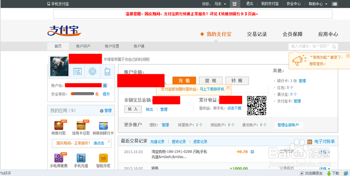
Task: Open 安全中心 link in top bar
Action: [x=294, y=4]
